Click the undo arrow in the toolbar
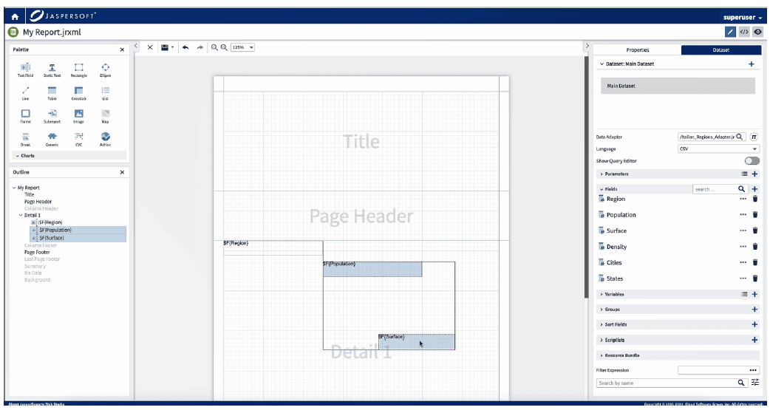This screenshot has height=410, width=770. [x=185, y=47]
